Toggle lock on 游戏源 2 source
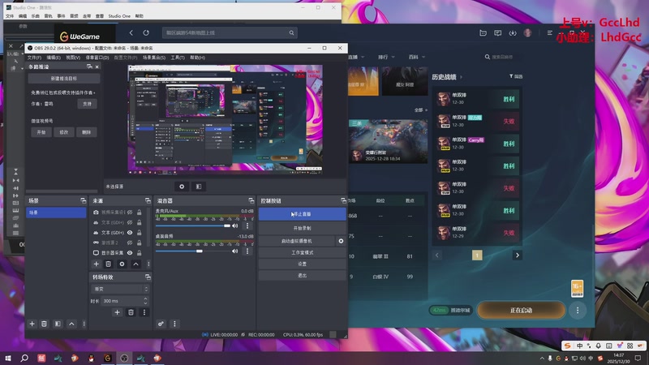The width and height of the screenshot is (649, 365). coord(140,243)
